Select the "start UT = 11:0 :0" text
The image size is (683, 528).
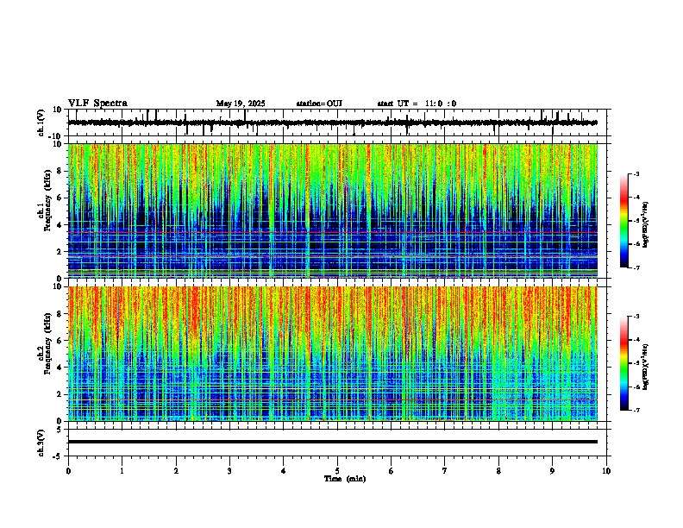[x=417, y=104]
